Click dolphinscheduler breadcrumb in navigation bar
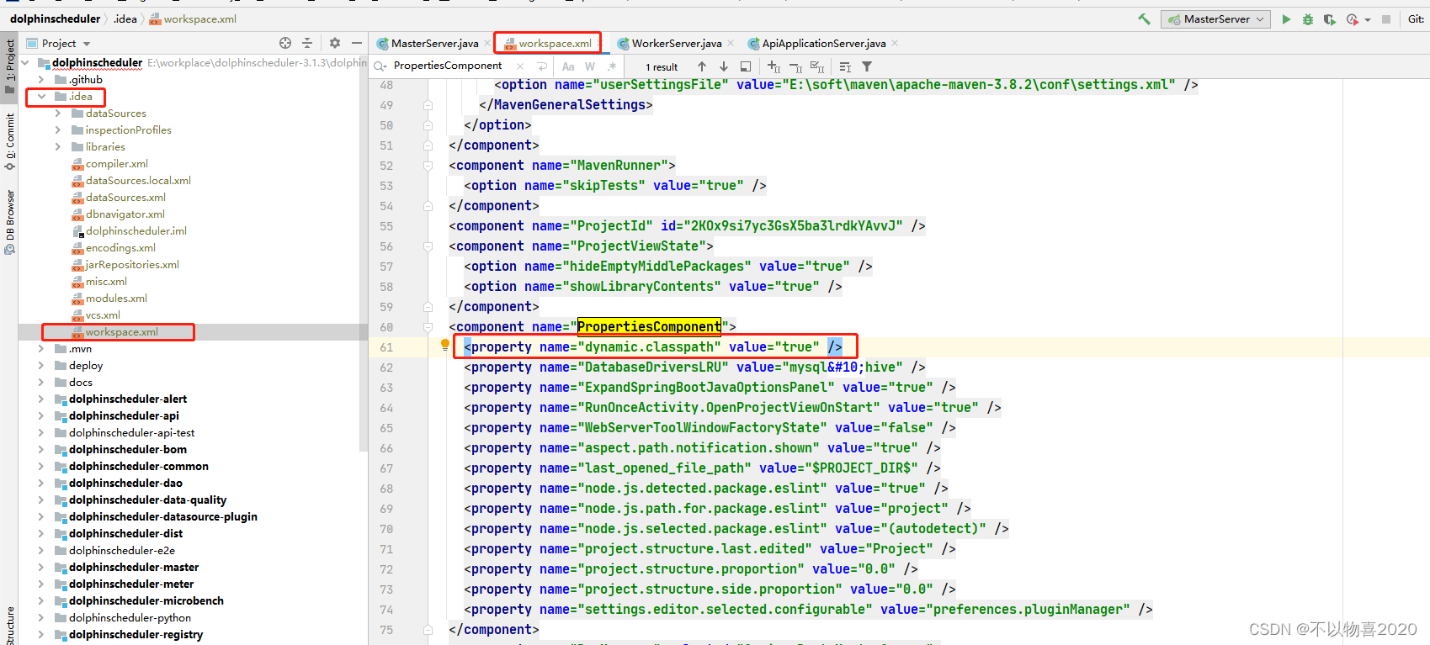Viewport: 1430px width, 645px height. [x=55, y=19]
